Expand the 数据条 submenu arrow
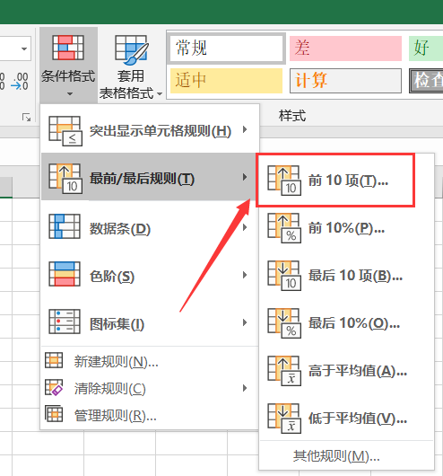Viewport: 443px width, 476px height. (x=245, y=227)
